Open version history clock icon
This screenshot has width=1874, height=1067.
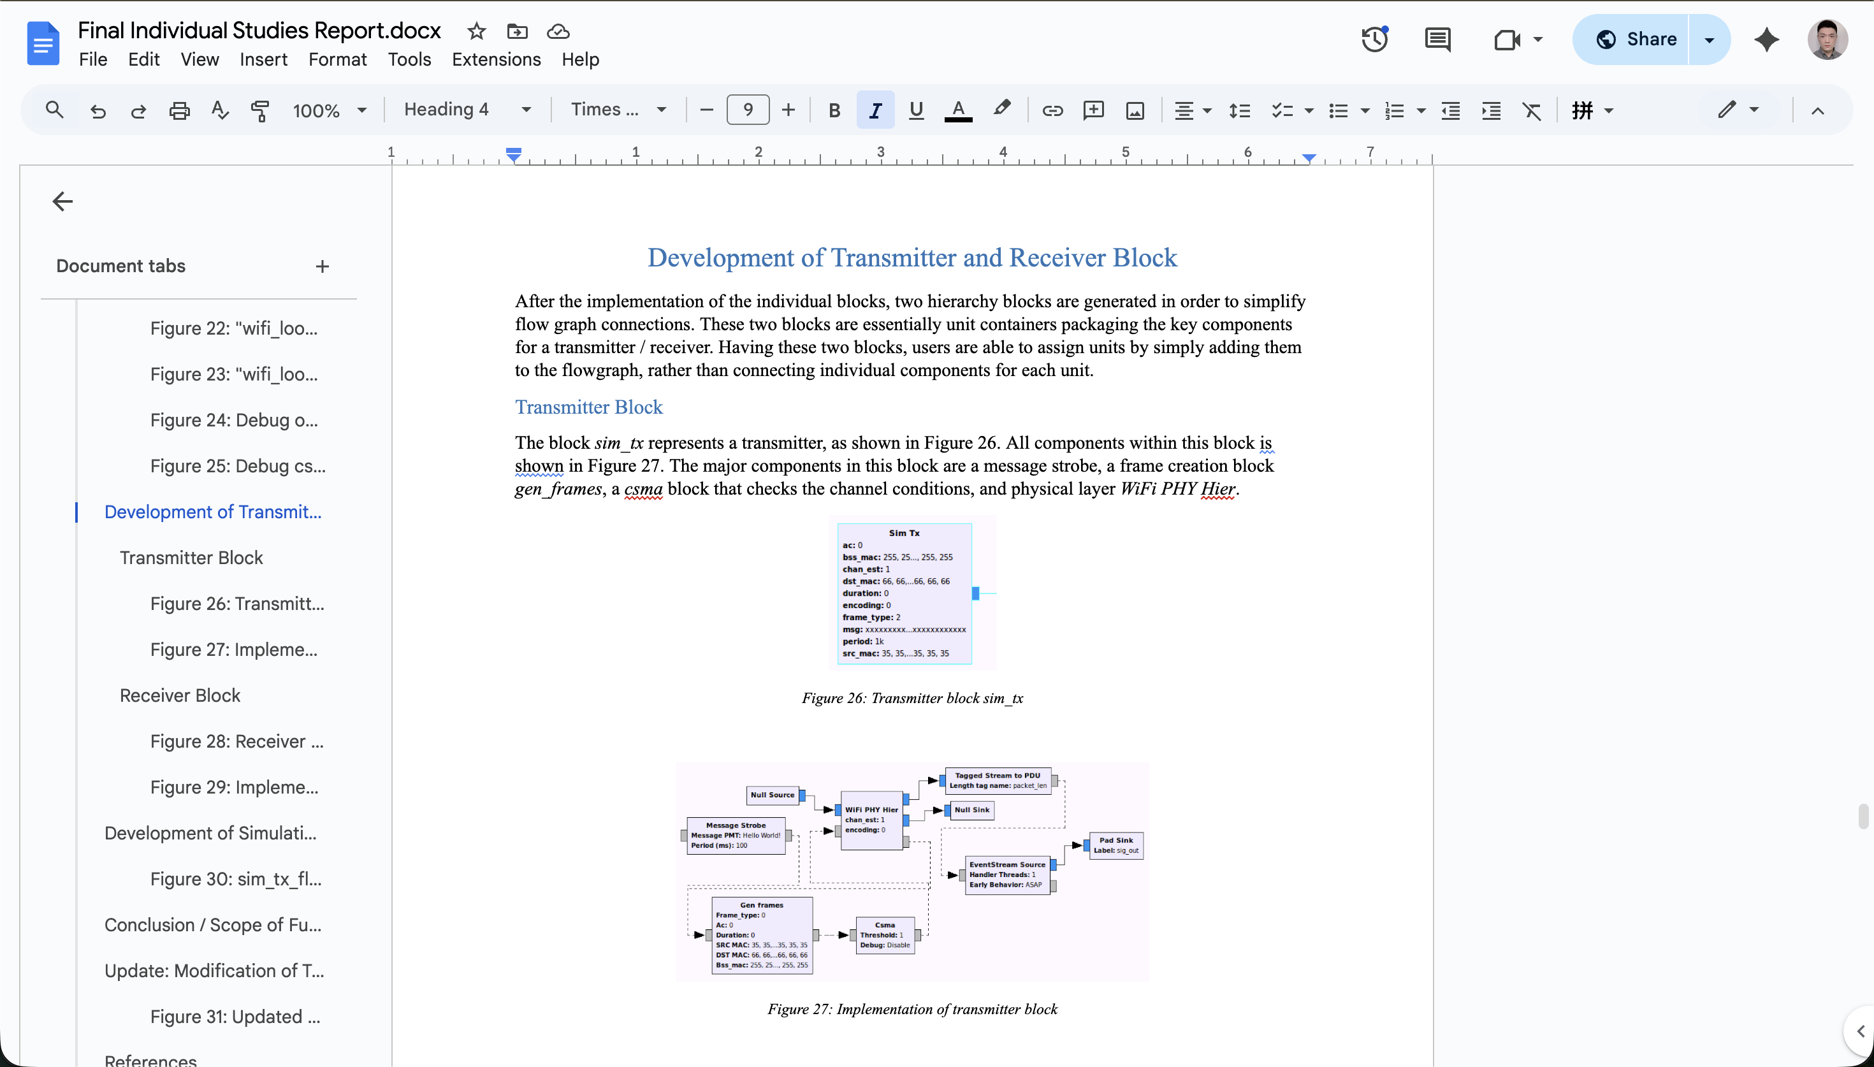1374,40
